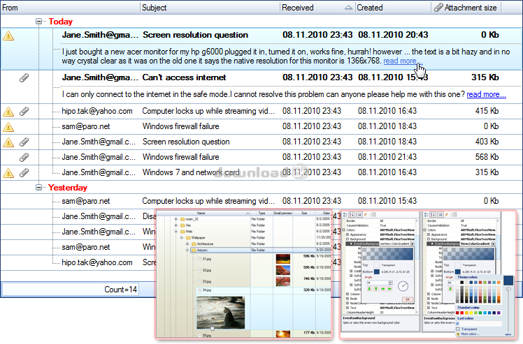This screenshot has height=344, width=523.
Task: Click small preview thumbnail of 02.jpg
Action: click(283, 270)
